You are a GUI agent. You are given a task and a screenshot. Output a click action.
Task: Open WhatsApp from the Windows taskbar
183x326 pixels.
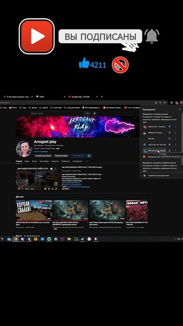(x=76, y=239)
